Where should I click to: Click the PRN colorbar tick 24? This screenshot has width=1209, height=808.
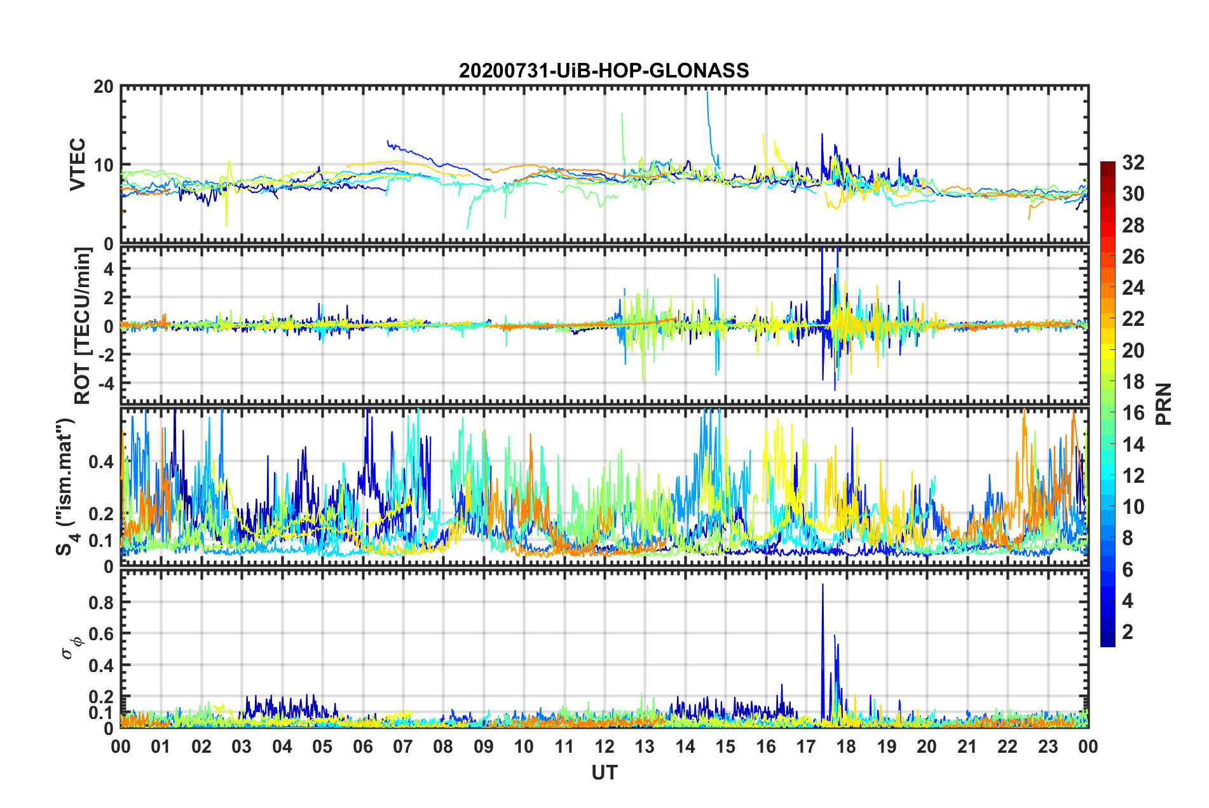(x=1133, y=288)
